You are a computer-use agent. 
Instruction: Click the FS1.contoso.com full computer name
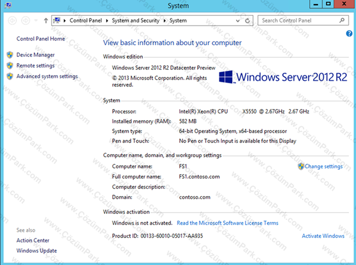(x=199, y=176)
